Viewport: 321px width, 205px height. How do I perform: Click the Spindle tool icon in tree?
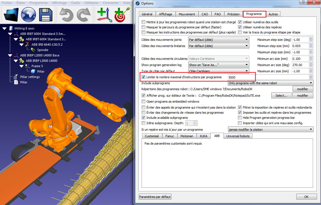pos(33,50)
